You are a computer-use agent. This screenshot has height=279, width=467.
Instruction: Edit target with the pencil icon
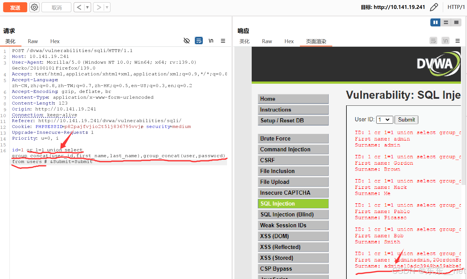point(434,7)
